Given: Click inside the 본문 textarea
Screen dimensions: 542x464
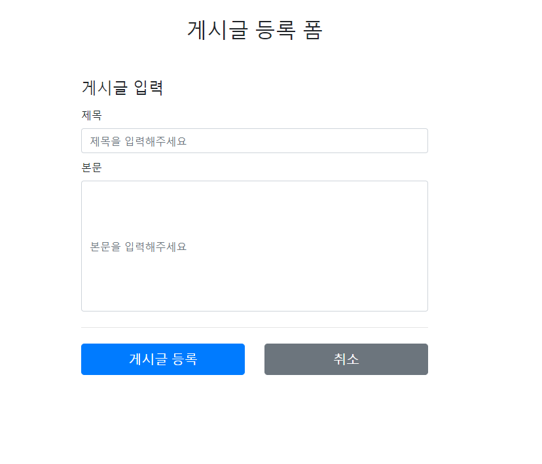Looking at the screenshot, I should pos(254,245).
